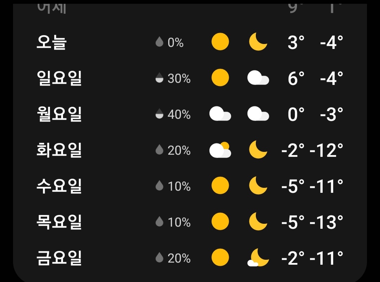
Task: Tap the 20% precipitation value for 금요일
Action: point(179,258)
